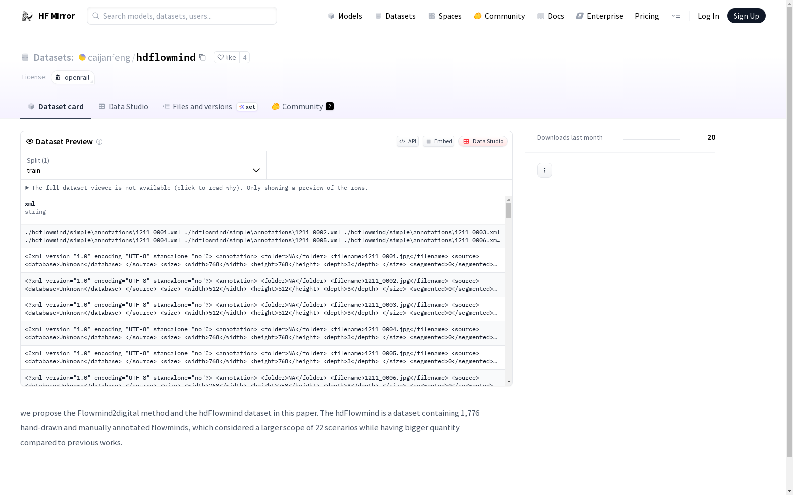This screenshot has height=495, width=793.
Task: Like the hdflowmind dataset
Action: coord(227,57)
